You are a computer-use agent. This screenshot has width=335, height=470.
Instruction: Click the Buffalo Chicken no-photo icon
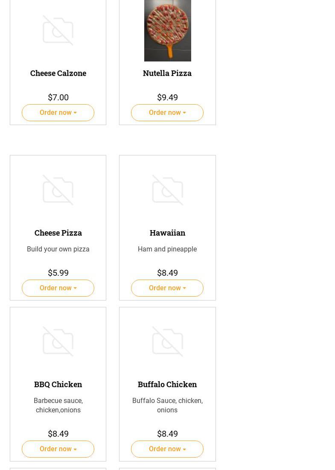(167, 342)
